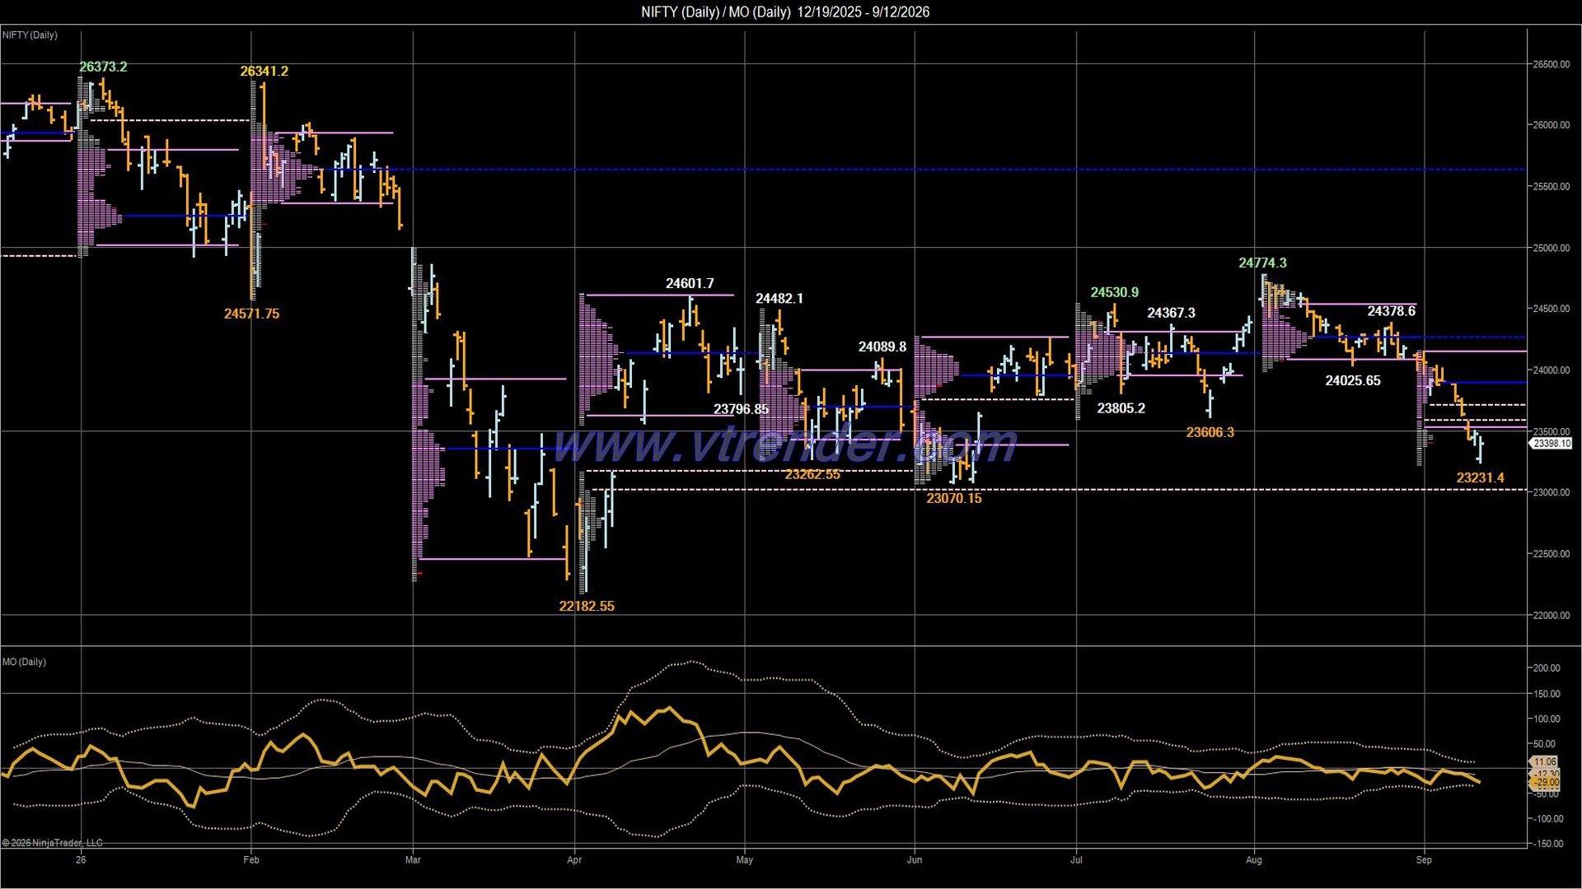Viewport: 1582px width, 889px height.
Task: Click the 23805.2 price label
Action: pyautogui.click(x=1121, y=407)
